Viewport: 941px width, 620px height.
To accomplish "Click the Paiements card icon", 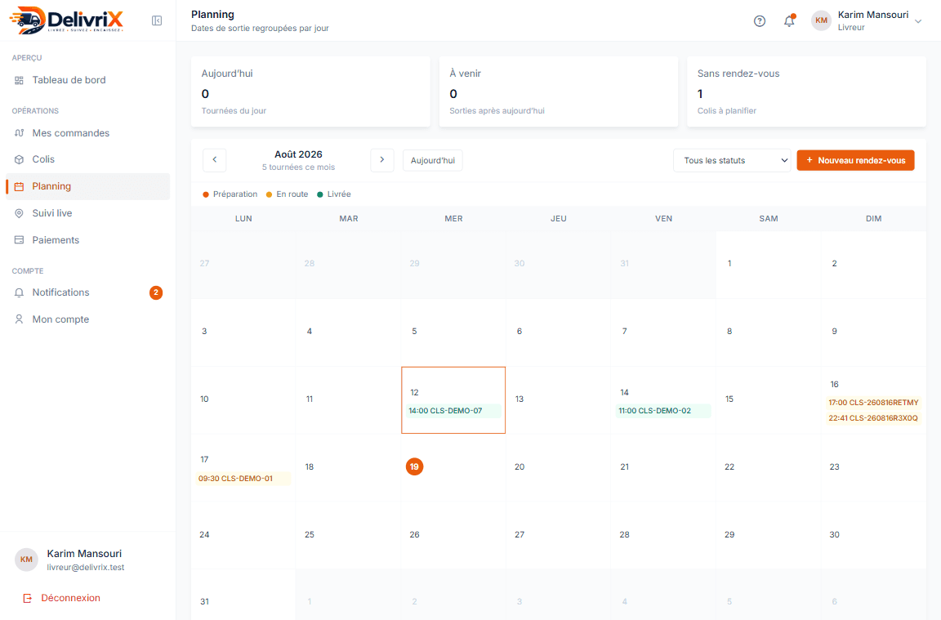I will pos(20,240).
